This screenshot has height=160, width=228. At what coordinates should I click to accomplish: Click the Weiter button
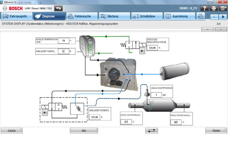click(x=216, y=130)
